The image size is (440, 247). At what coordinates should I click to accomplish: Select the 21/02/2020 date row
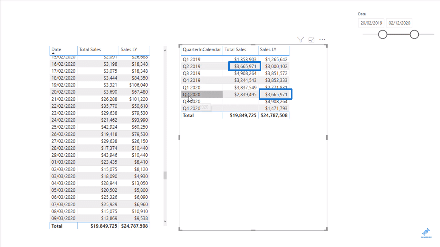tap(100, 99)
